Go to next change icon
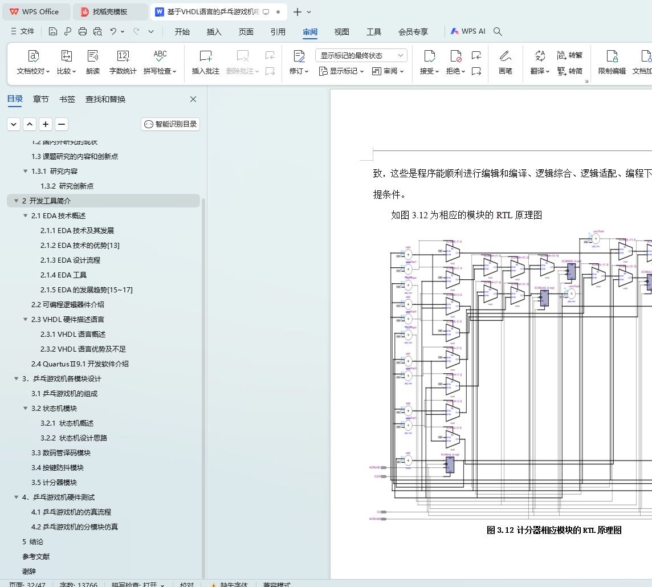 pyautogui.click(x=476, y=71)
